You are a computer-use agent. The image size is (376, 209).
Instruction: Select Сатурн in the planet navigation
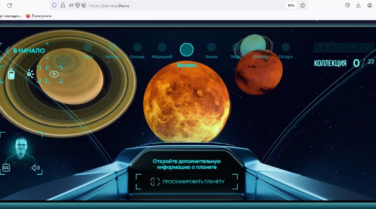point(286,51)
